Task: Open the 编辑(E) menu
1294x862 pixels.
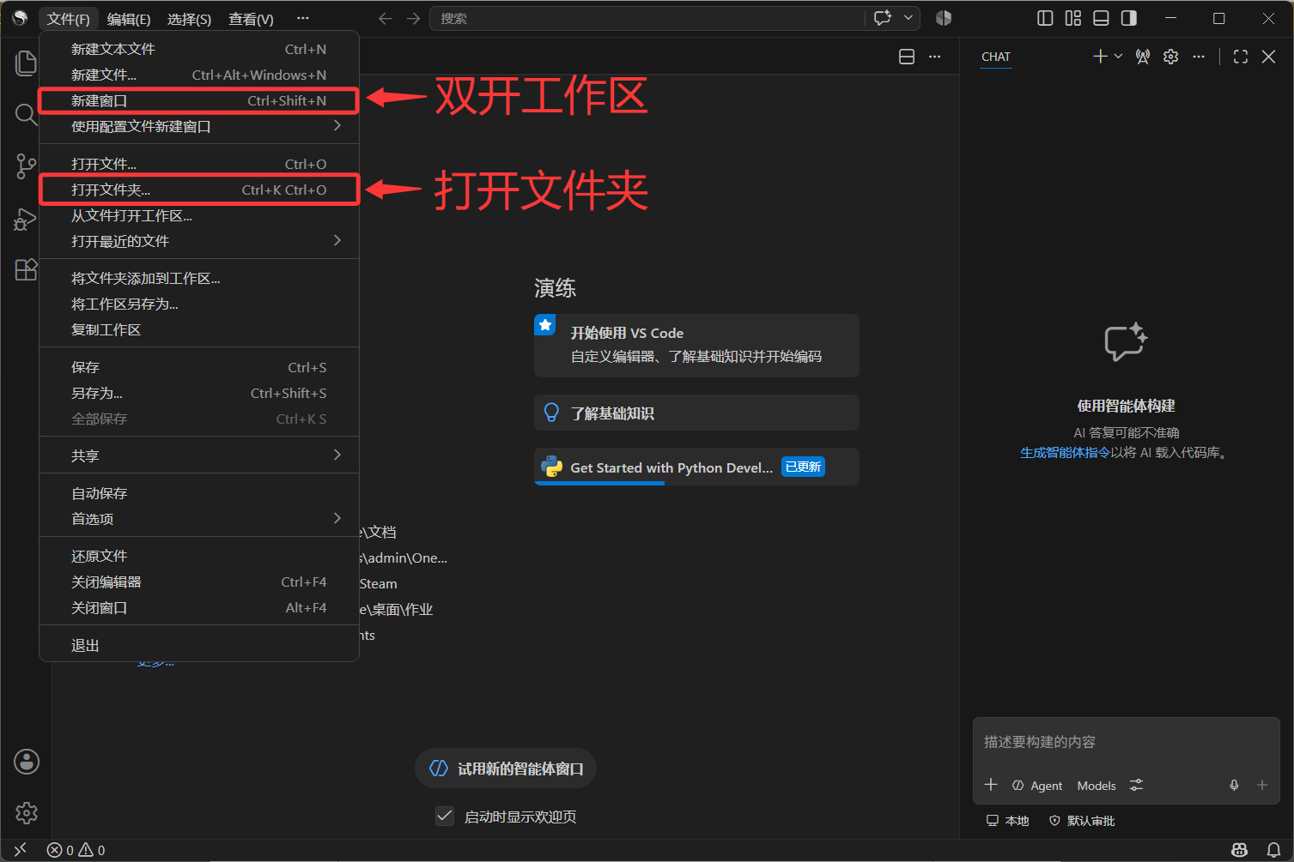Action: [129, 19]
